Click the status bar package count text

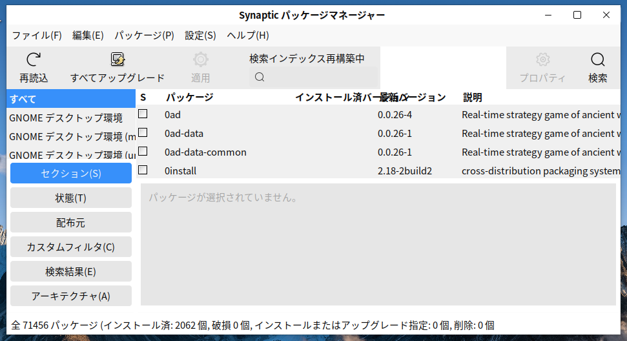(x=252, y=325)
